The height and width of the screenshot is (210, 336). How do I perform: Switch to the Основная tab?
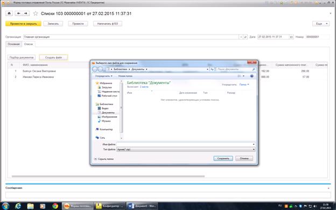point(13,44)
